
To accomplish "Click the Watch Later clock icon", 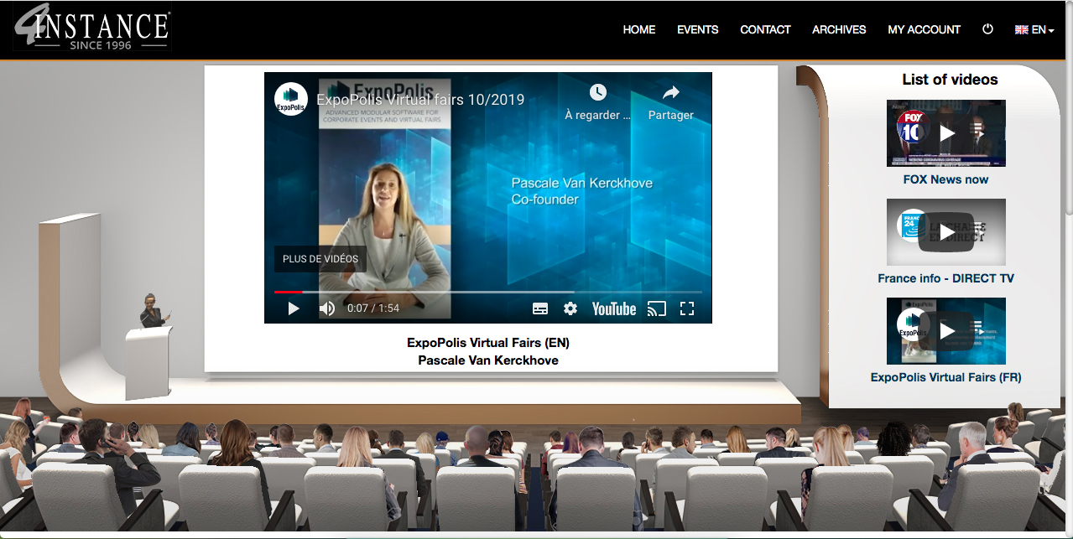I will click(597, 92).
